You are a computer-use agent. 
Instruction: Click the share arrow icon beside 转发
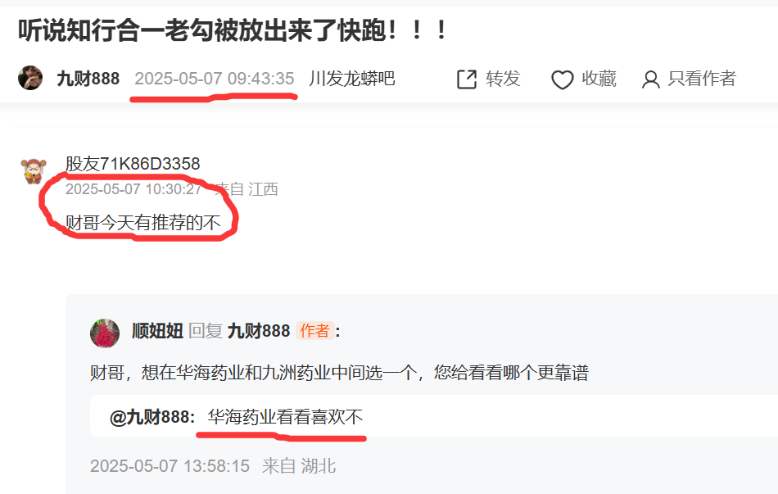coord(467,79)
